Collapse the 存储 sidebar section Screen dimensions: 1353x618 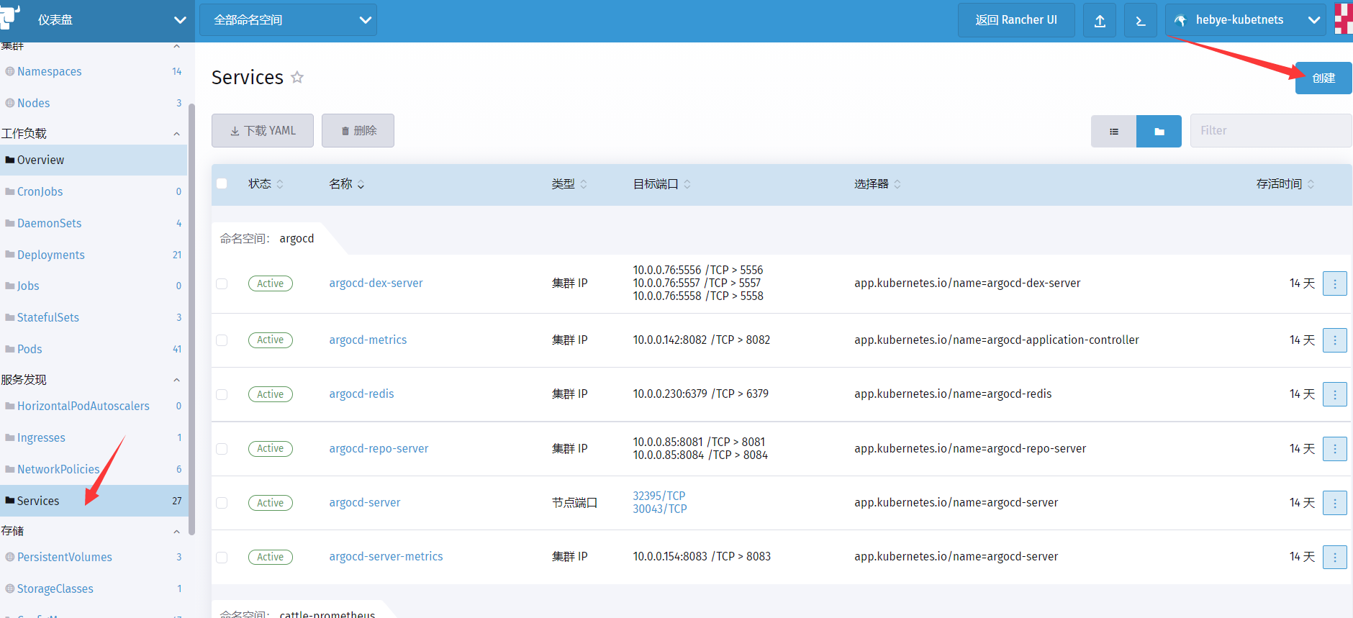[x=176, y=532]
